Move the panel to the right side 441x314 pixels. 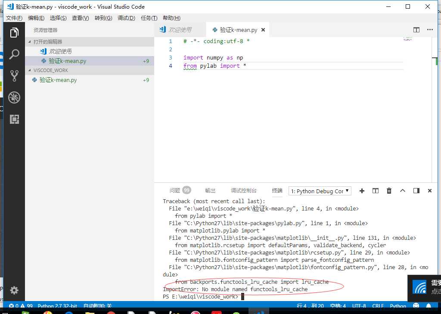[x=416, y=191]
